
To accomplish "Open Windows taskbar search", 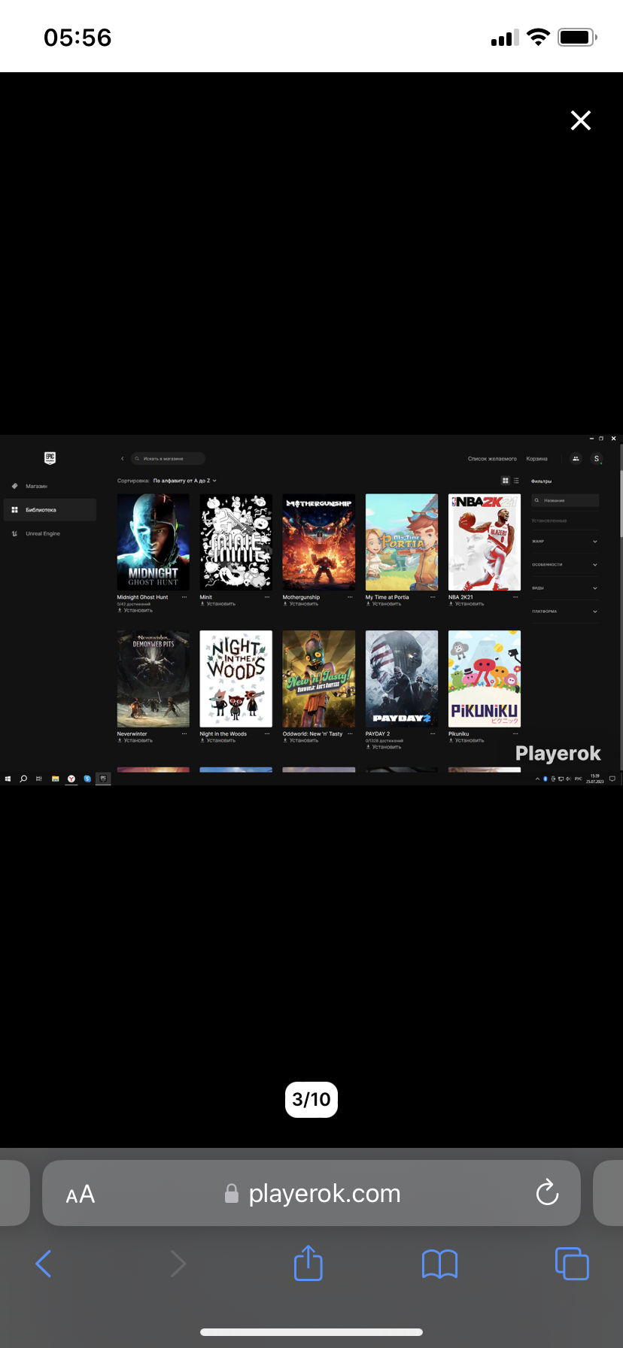I will [x=23, y=779].
